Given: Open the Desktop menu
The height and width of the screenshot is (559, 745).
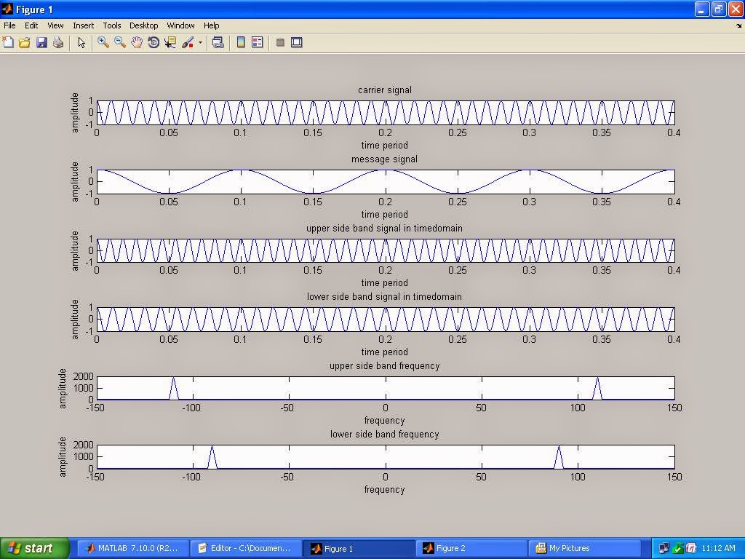Looking at the screenshot, I should click(143, 25).
